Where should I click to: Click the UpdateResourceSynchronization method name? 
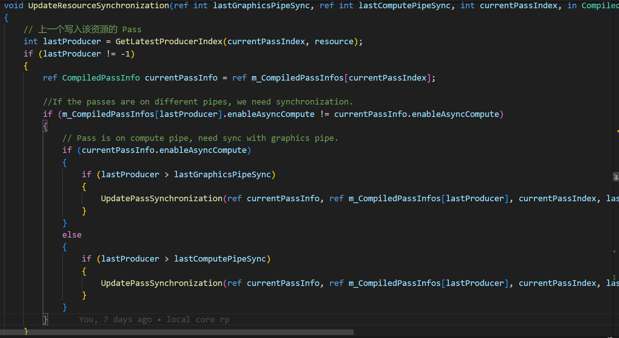pos(98,6)
